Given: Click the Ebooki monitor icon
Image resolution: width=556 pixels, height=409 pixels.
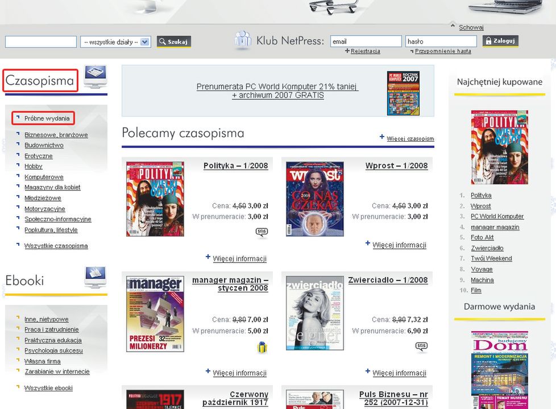Looking at the screenshot, I should pyautogui.click(x=95, y=277).
